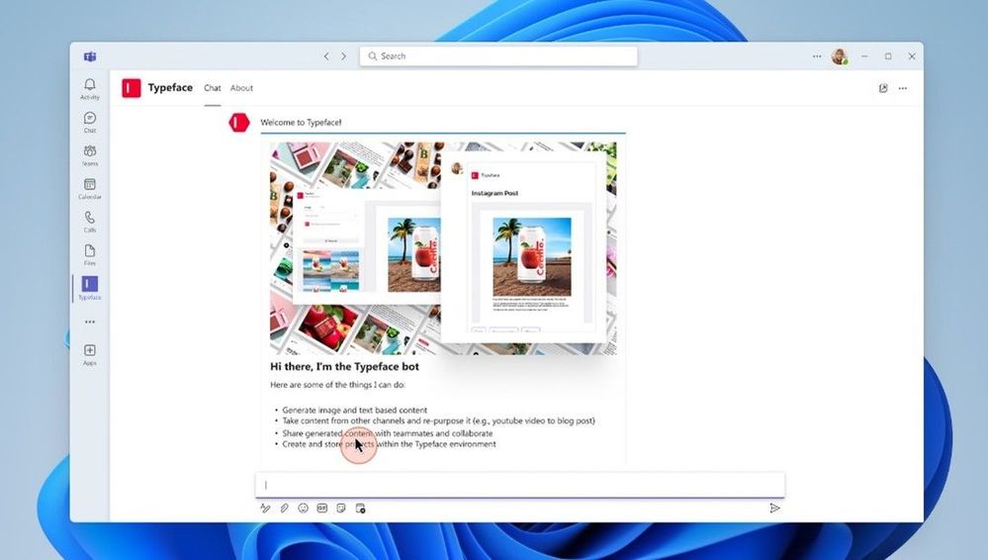988x560 pixels.
Task: Attach a file with paperclip icon
Action: click(x=284, y=509)
